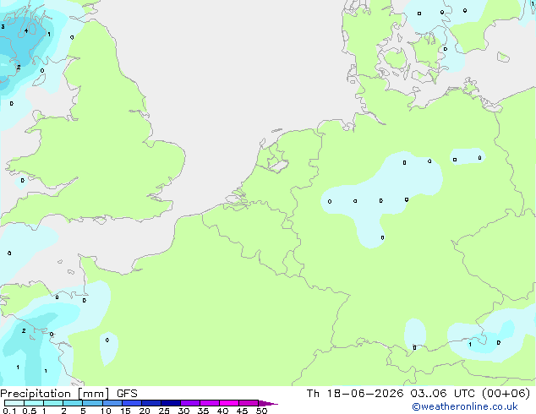Click the '50' legend label
Viewport: 536px width, 414px height.
261,411
